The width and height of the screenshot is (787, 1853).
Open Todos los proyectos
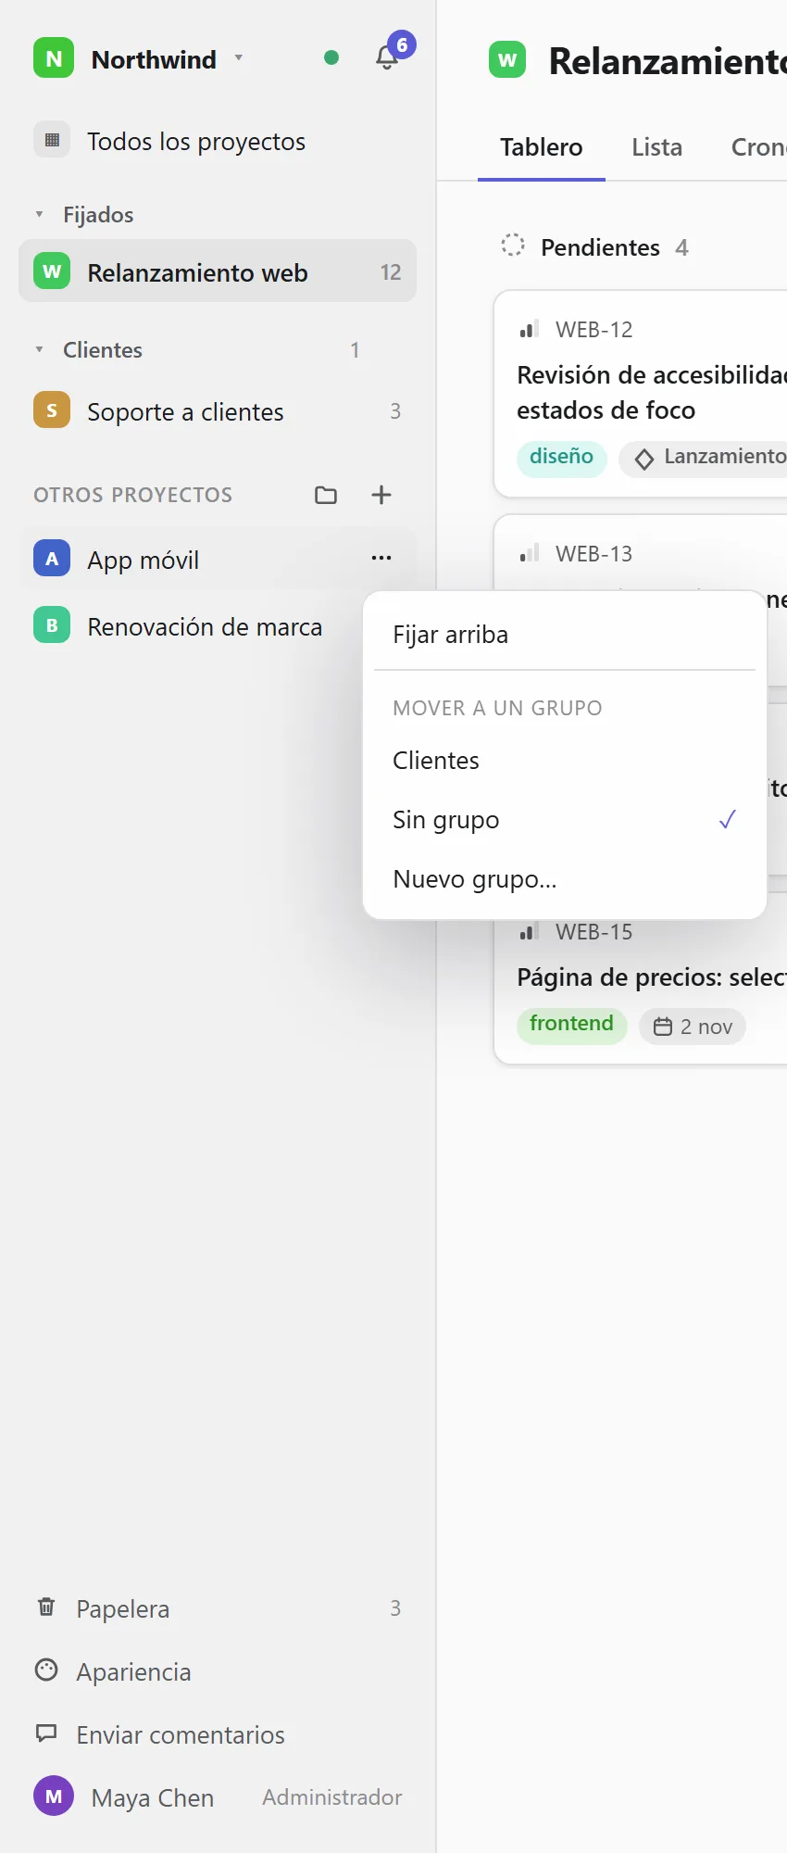point(218,141)
